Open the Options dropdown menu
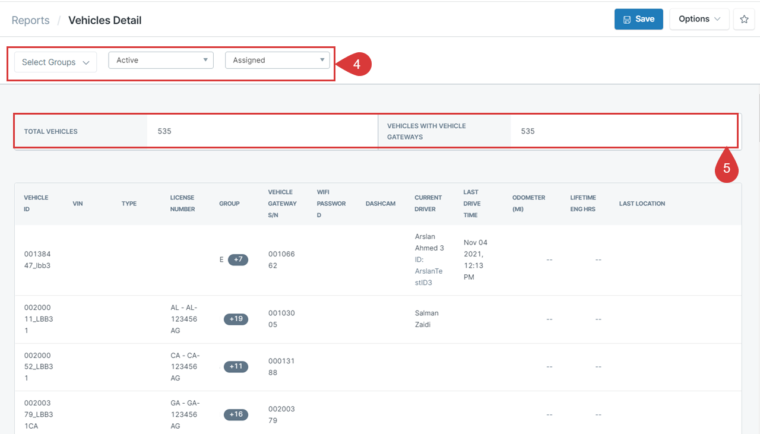This screenshot has width=760, height=434. click(699, 19)
